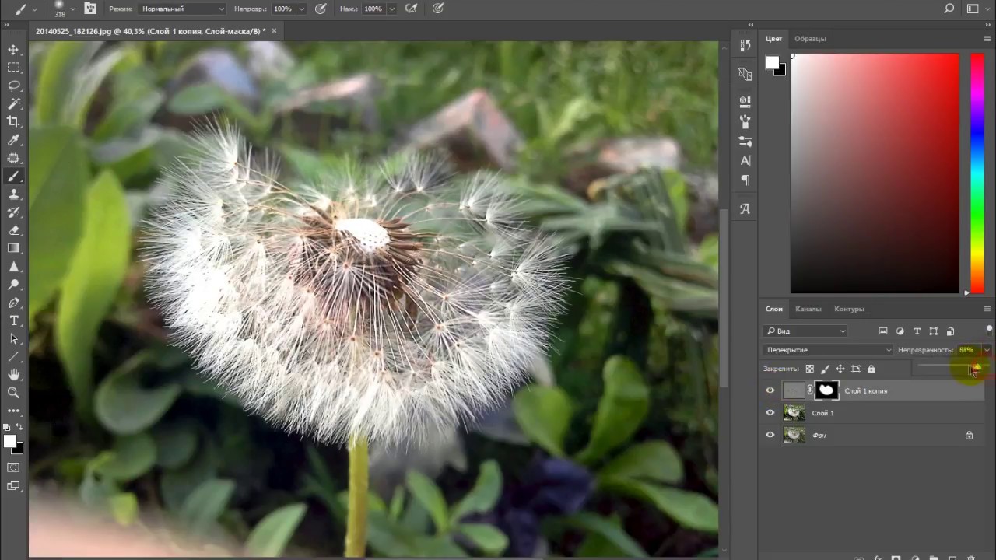Hide the Слой 1 копия layer

pyautogui.click(x=770, y=391)
